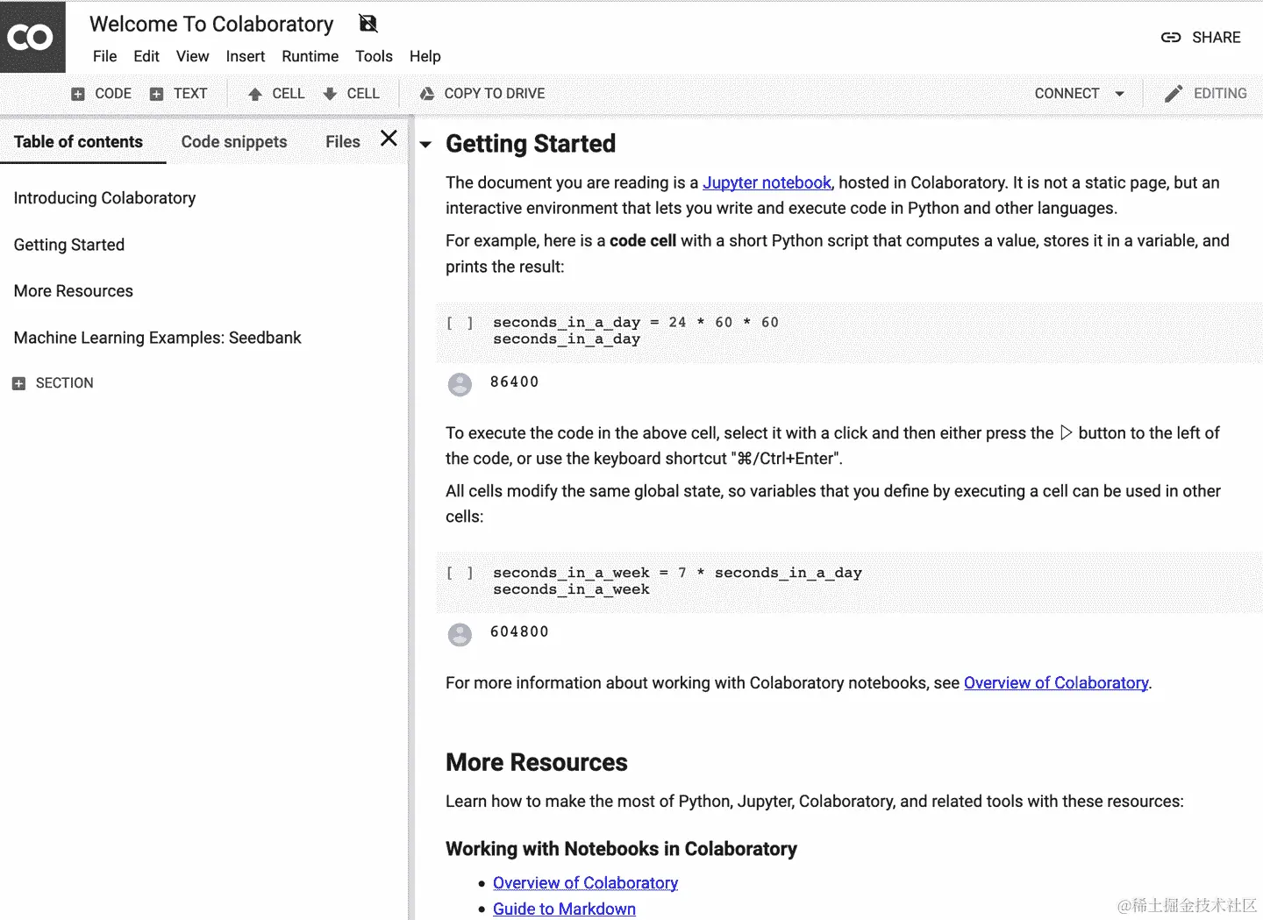Switch to Code snippets tab
Viewport: 1263px width, 920px height.
[234, 142]
